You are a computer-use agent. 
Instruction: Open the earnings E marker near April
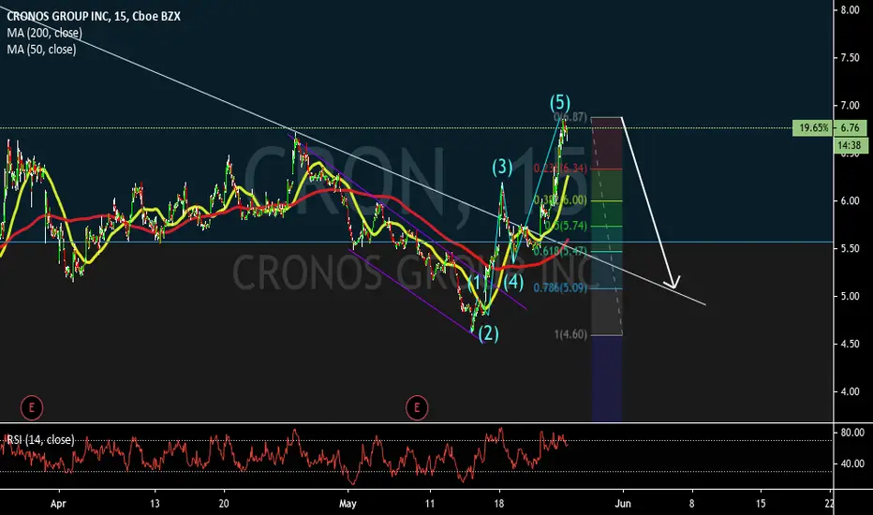click(x=31, y=407)
